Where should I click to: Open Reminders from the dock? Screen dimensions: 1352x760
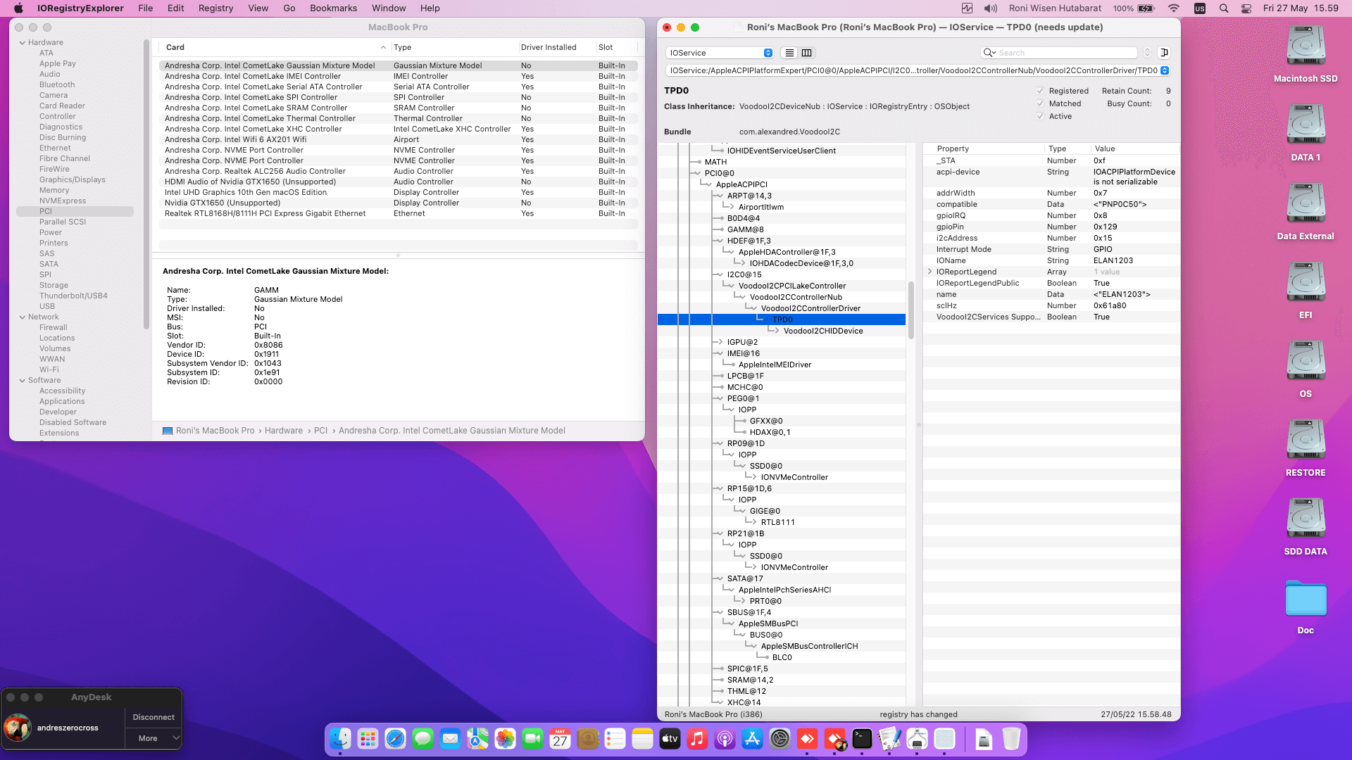615,739
